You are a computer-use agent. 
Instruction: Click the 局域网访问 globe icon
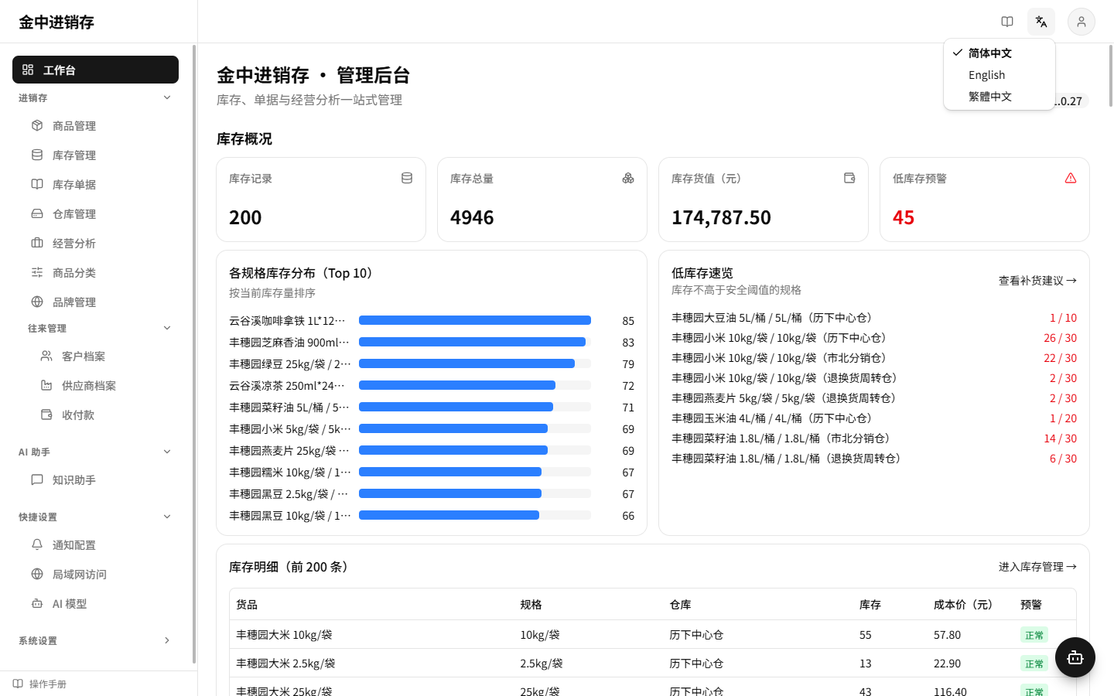[37, 574]
